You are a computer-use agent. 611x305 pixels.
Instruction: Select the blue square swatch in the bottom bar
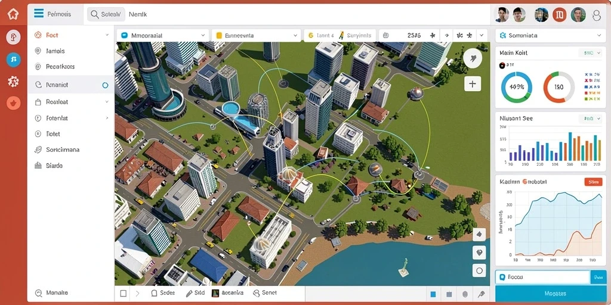coord(433,294)
